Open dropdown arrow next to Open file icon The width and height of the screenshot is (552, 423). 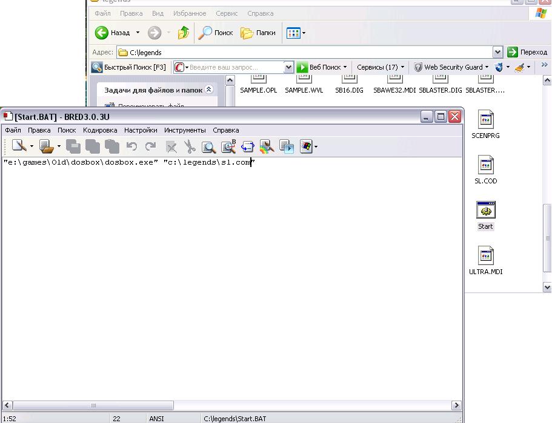(x=59, y=146)
